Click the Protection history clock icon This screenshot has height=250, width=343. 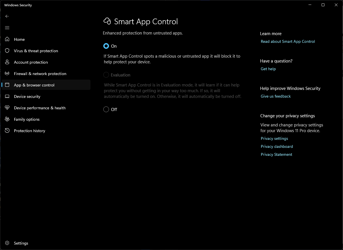click(7, 131)
